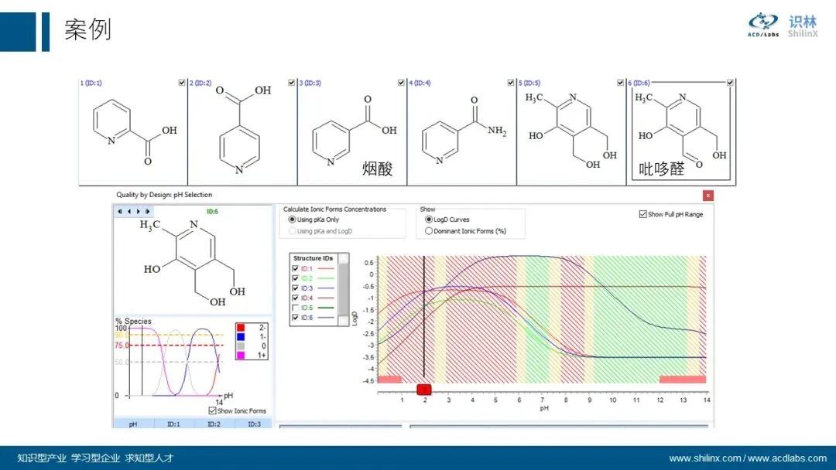Uncheck structure 3 (ID:3) checkbox
The height and width of the screenshot is (470, 836).
click(401, 83)
